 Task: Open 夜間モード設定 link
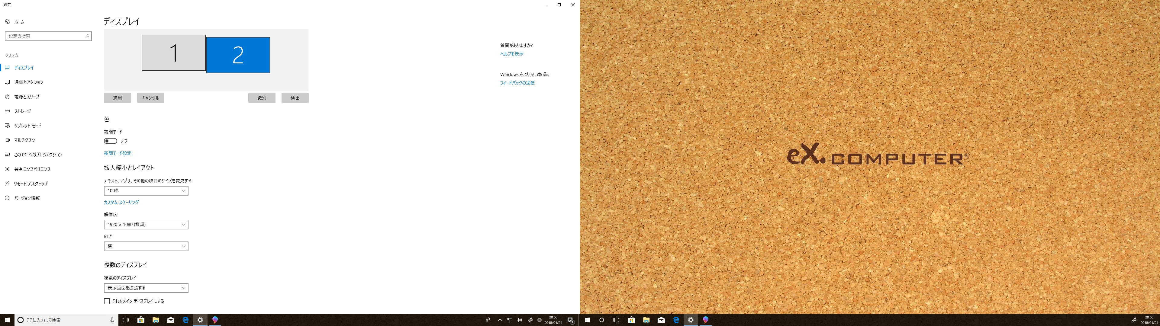click(x=118, y=154)
